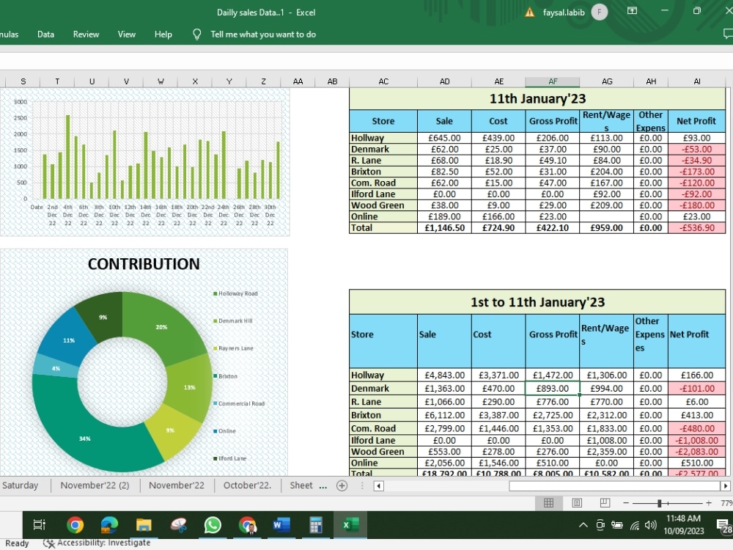The height and width of the screenshot is (550, 733).
Task: Switch to Normal view in status bar
Action: click(x=549, y=502)
